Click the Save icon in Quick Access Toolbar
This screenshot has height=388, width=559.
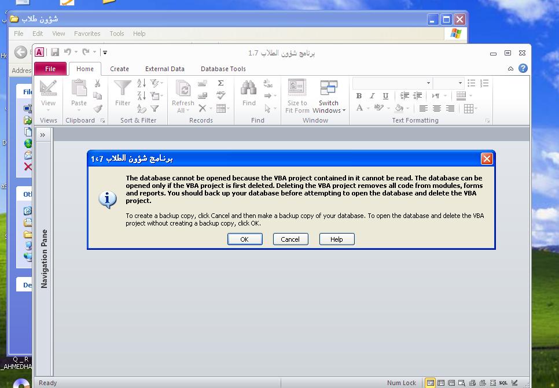tap(55, 53)
